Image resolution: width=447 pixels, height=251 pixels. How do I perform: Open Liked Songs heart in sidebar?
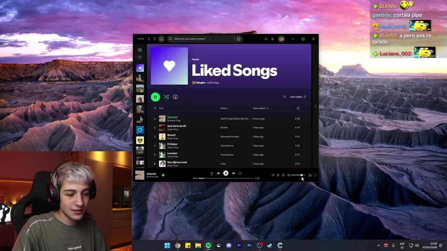tap(140, 68)
